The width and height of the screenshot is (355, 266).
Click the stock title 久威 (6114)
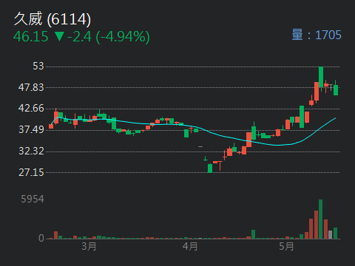coord(53,19)
